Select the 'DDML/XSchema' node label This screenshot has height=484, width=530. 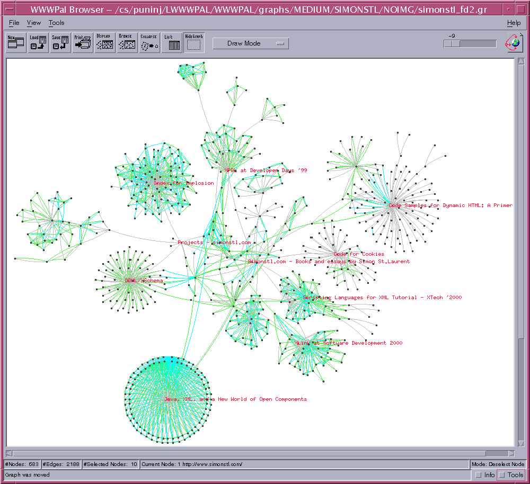pyautogui.click(x=144, y=281)
